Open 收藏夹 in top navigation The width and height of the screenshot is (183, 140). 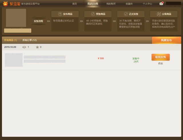click(x=129, y=4)
